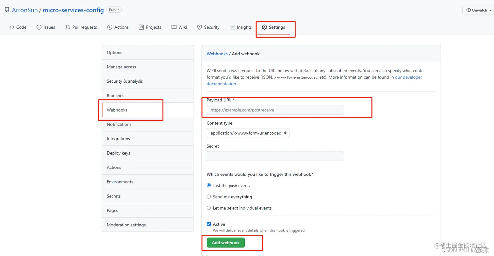
Task: Click the Code tab angle-brackets icon
Action: [x=12, y=27]
